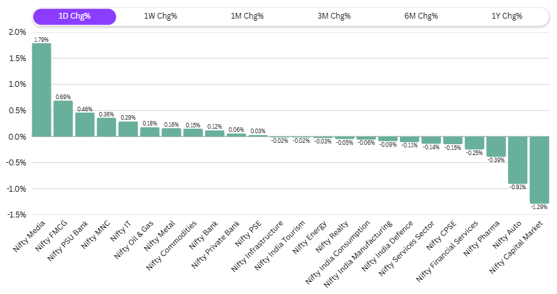Viewport: 557px width, 294px height.
Task: Open the 1M Chg% tab
Action: pyautogui.click(x=247, y=17)
